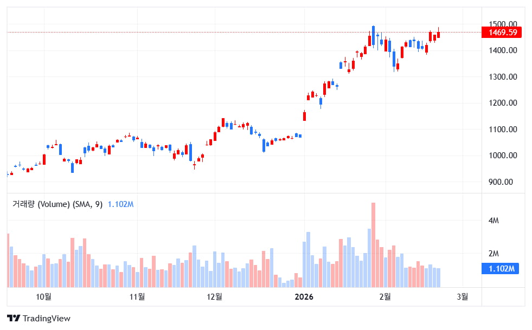
Task: Click the 1.102M value in volume legend
Action: 120,204
